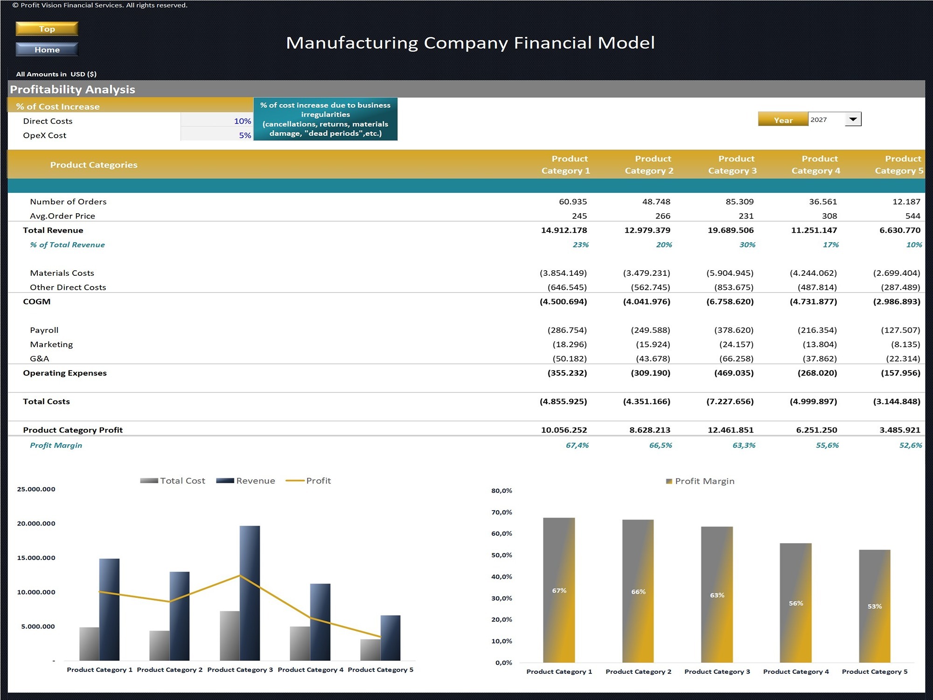The height and width of the screenshot is (700, 933).
Task: Select the Year value field 2027
Action: click(826, 119)
